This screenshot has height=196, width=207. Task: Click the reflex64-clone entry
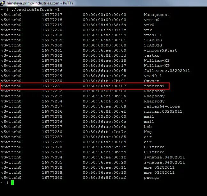pos(162,106)
